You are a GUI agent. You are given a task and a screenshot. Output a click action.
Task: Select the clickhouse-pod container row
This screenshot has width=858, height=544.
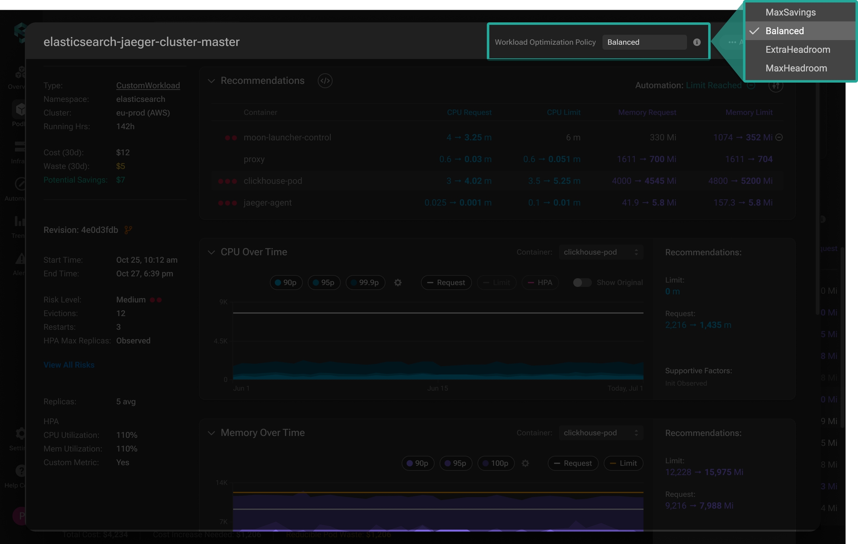tap(273, 181)
